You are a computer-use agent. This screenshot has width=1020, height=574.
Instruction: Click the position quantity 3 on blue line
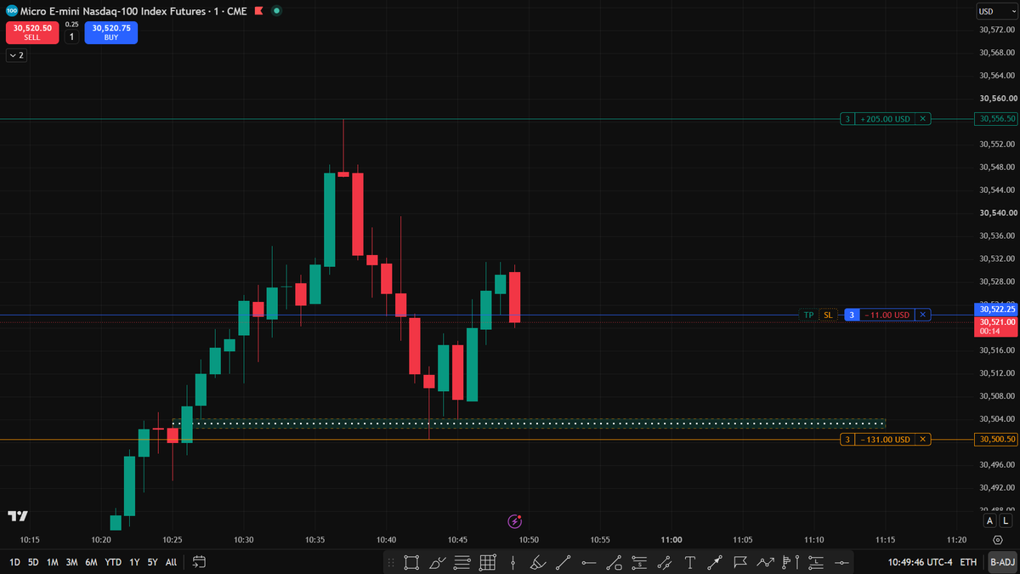[851, 315]
